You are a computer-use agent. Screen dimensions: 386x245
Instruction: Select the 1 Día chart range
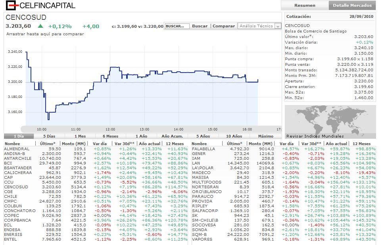(19, 136)
